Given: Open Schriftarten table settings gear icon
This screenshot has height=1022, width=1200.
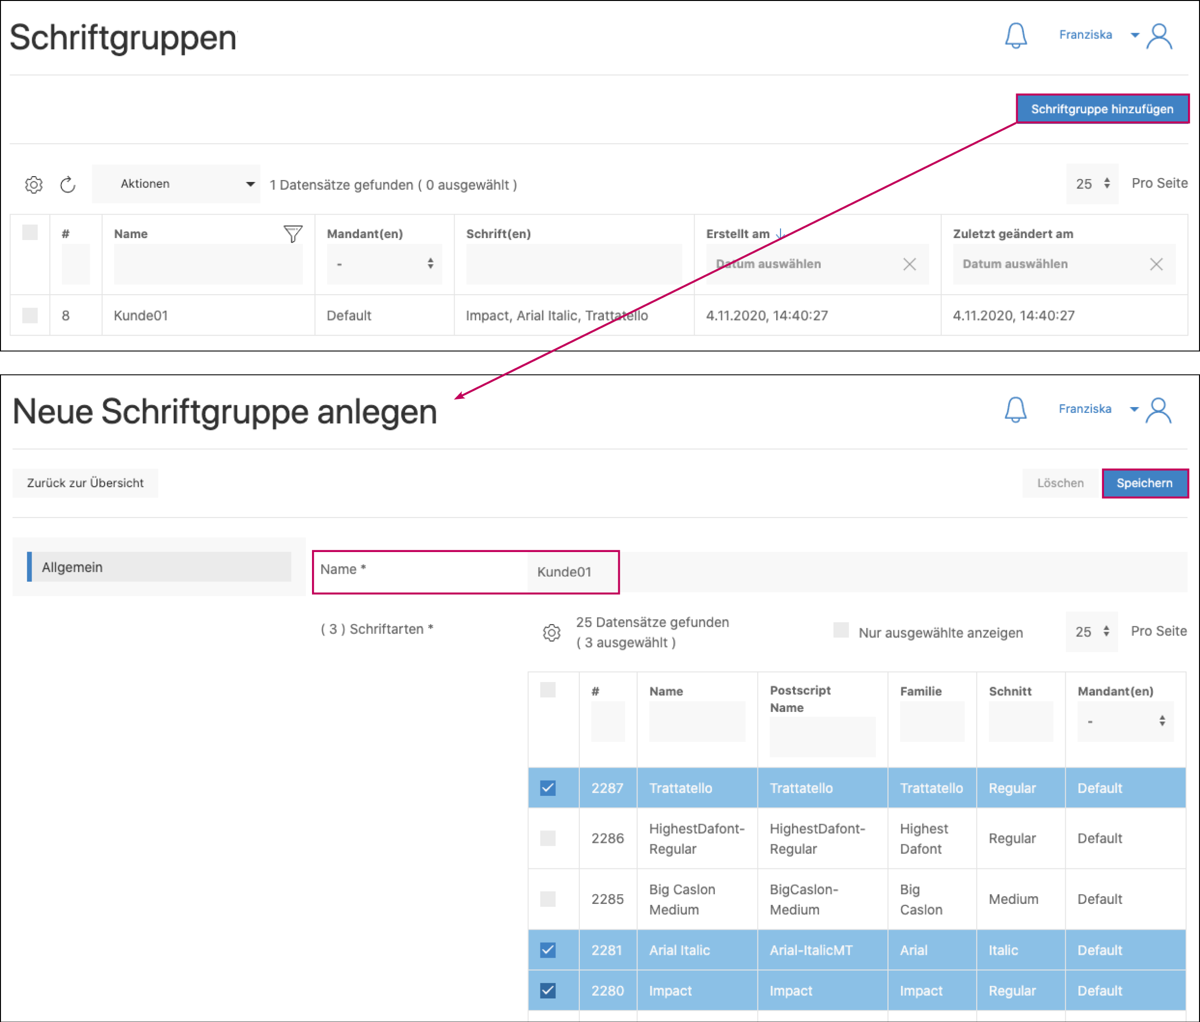Looking at the screenshot, I should (552, 632).
